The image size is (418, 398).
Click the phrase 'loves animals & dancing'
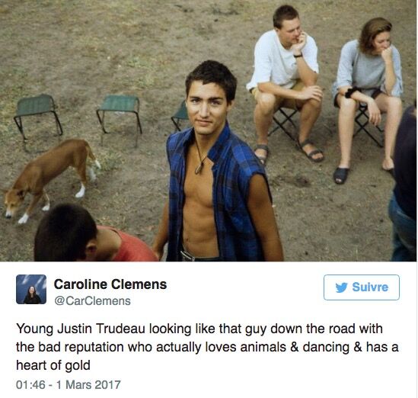[x=276, y=347]
